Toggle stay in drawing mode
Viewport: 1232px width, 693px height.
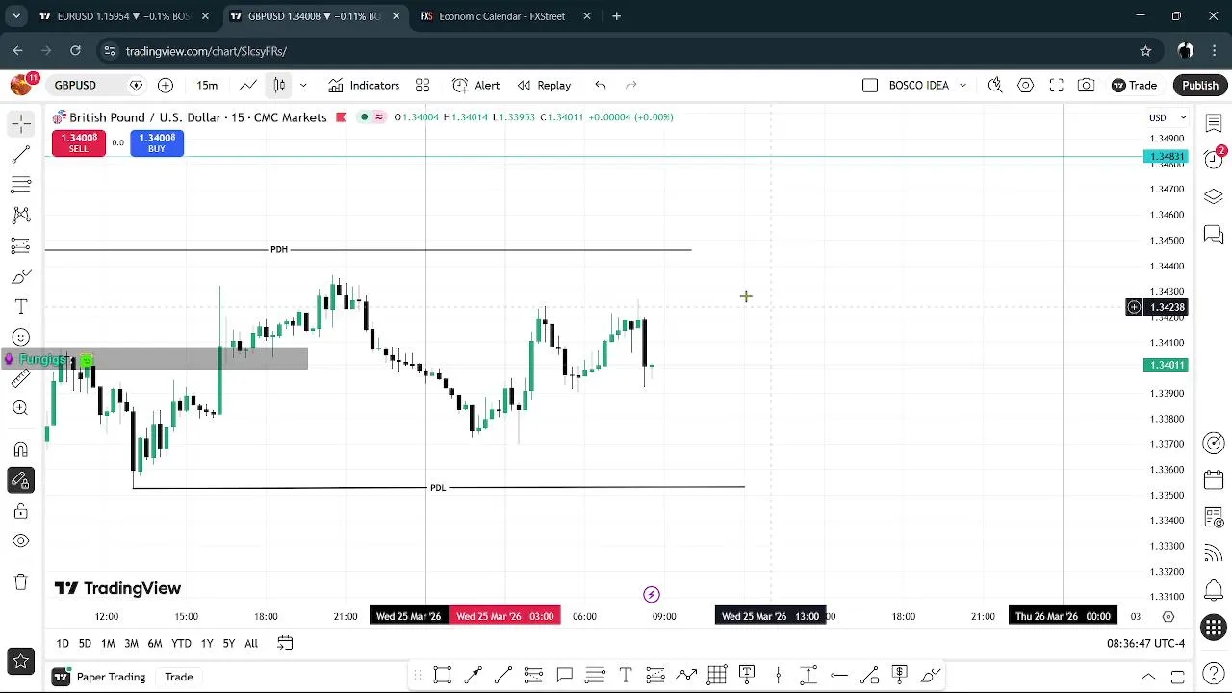click(21, 480)
